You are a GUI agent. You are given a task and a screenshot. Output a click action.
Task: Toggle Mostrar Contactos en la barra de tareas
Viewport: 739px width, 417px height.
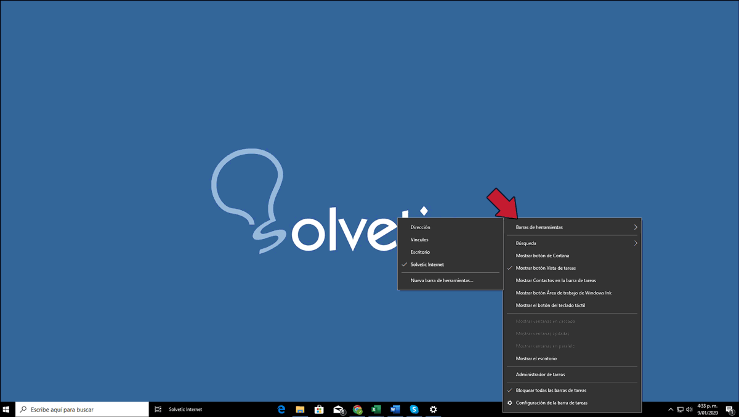[572, 280]
